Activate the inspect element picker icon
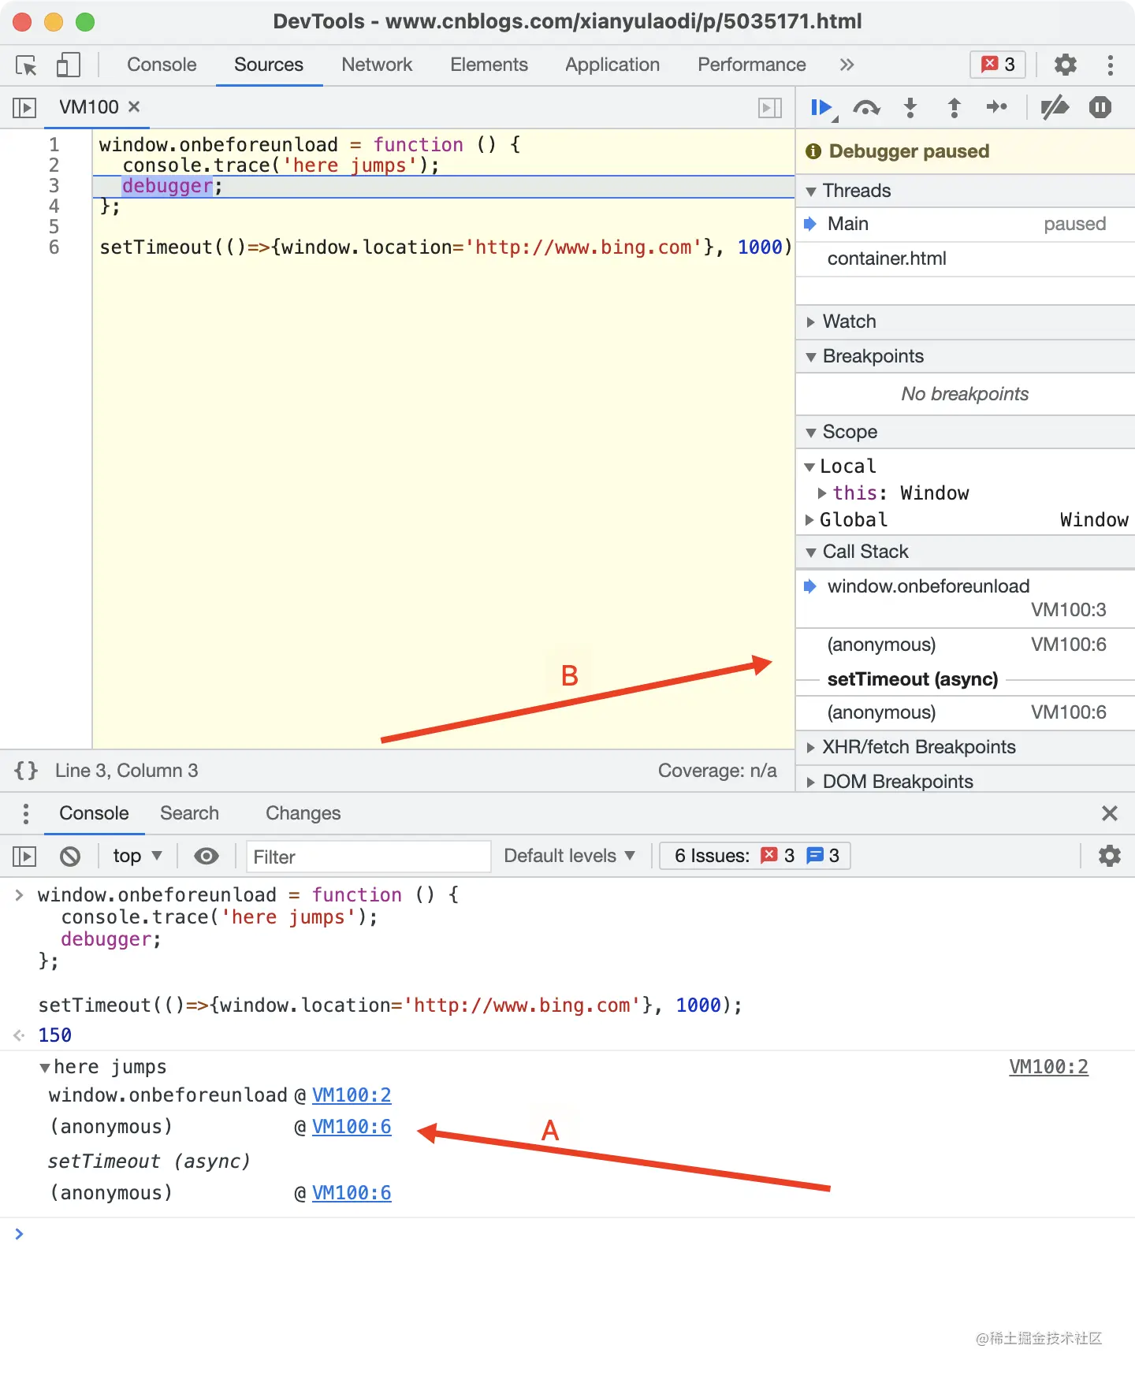Screen dimensions: 1135x1379 click(26, 65)
